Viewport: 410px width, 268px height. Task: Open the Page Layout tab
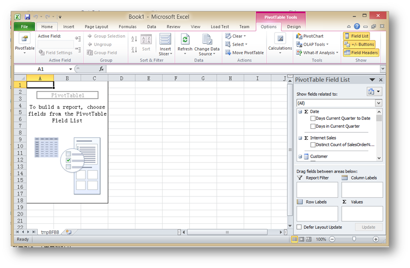click(x=96, y=27)
